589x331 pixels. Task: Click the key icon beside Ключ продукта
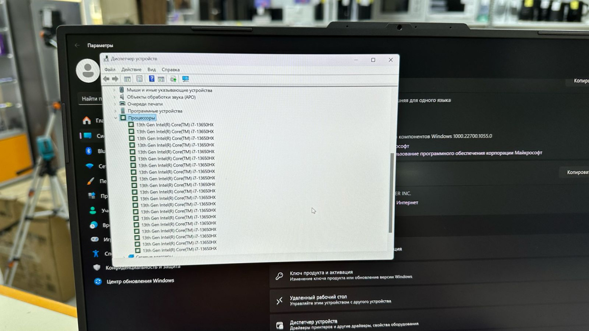tap(279, 276)
